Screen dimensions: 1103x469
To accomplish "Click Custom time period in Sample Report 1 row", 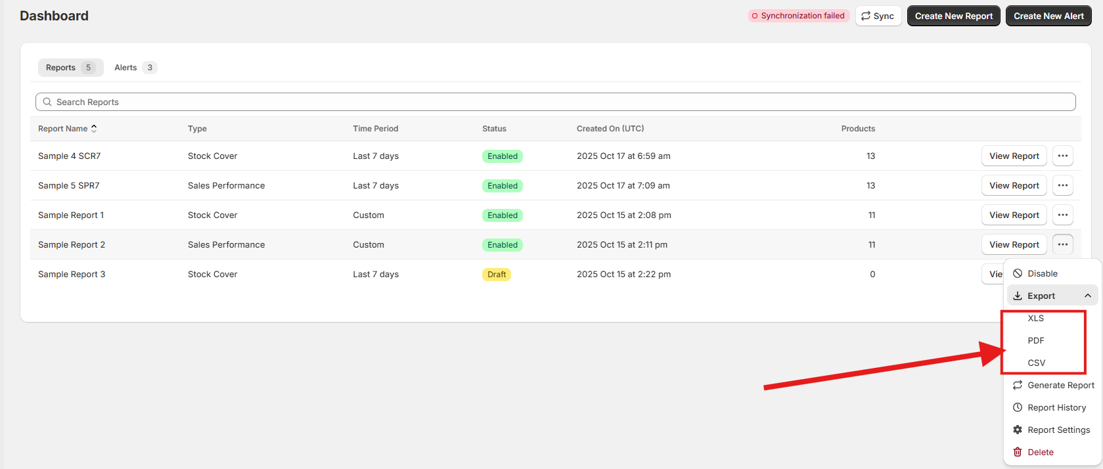I will pos(368,215).
